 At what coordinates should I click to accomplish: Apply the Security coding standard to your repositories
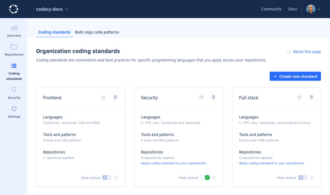(173, 163)
